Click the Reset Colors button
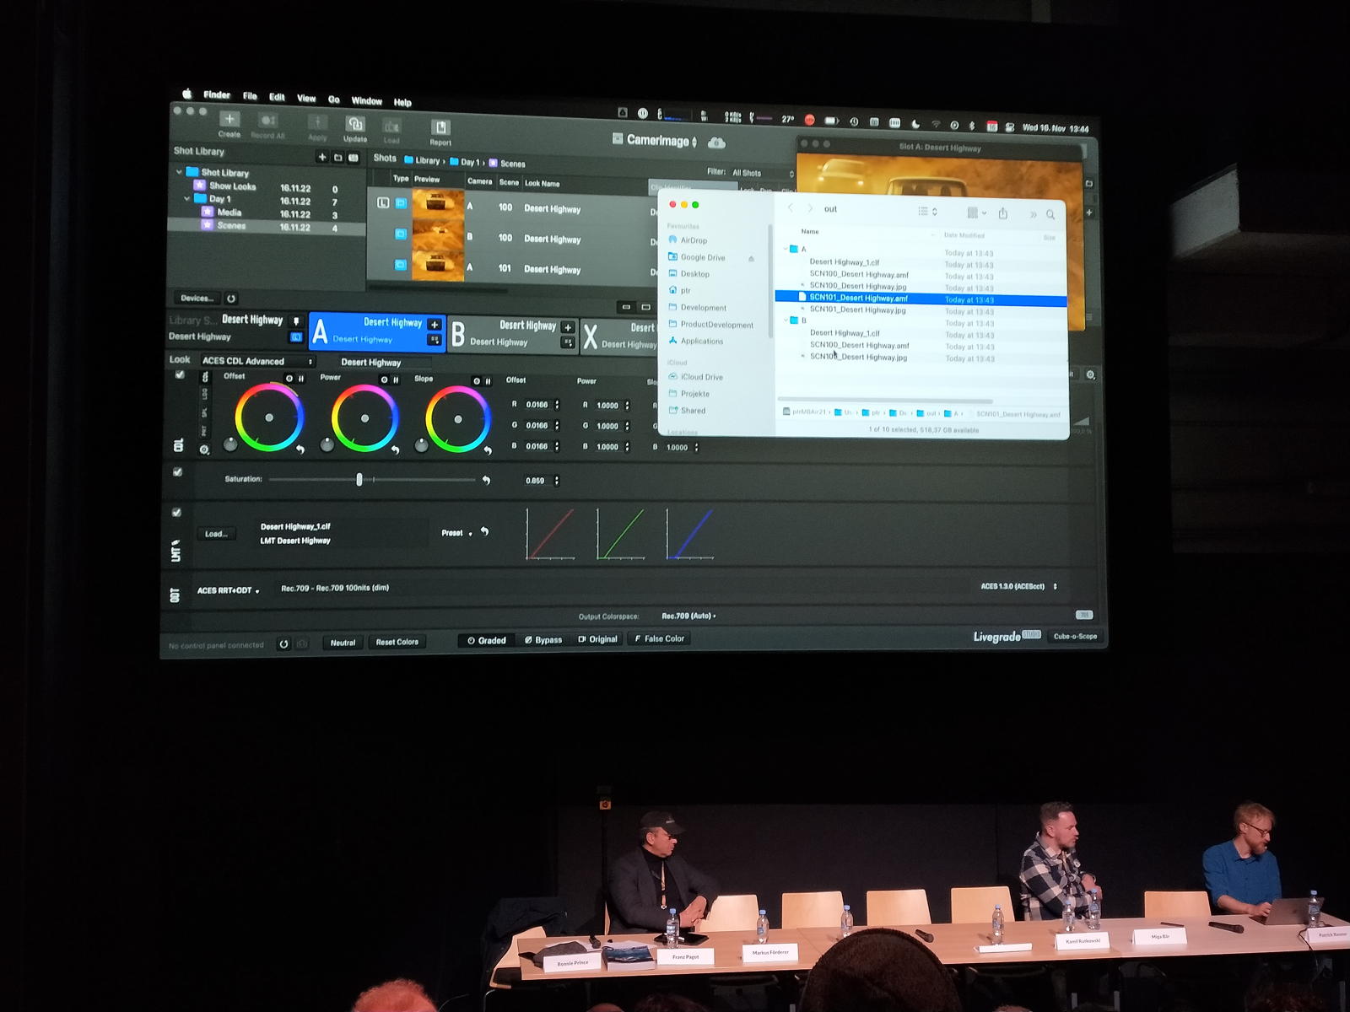 [397, 642]
